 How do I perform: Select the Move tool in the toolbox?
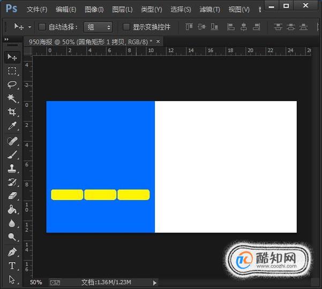click(x=12, y=57)
